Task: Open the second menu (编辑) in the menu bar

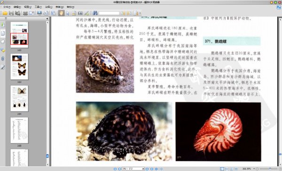Action: [17, 7]
